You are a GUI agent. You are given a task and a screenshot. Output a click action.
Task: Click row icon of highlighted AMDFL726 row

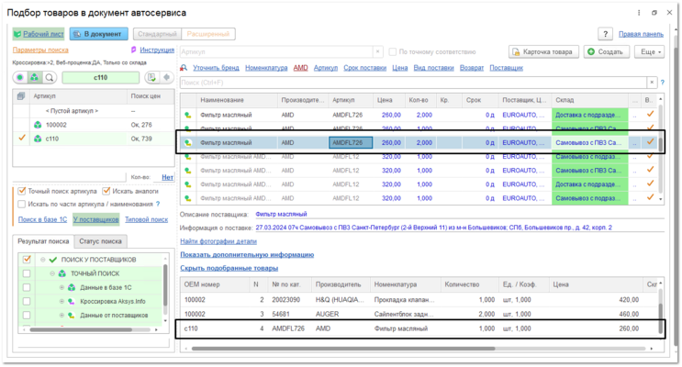187,142
